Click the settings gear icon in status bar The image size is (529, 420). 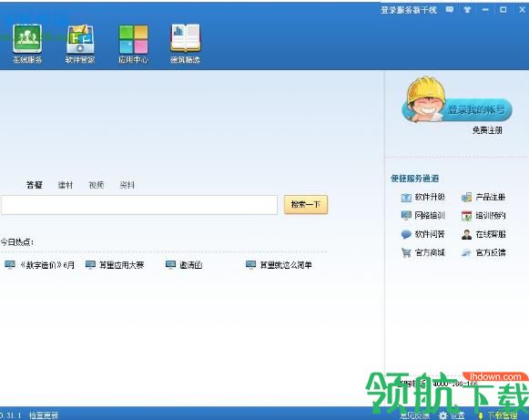click(x=443, y=415)
